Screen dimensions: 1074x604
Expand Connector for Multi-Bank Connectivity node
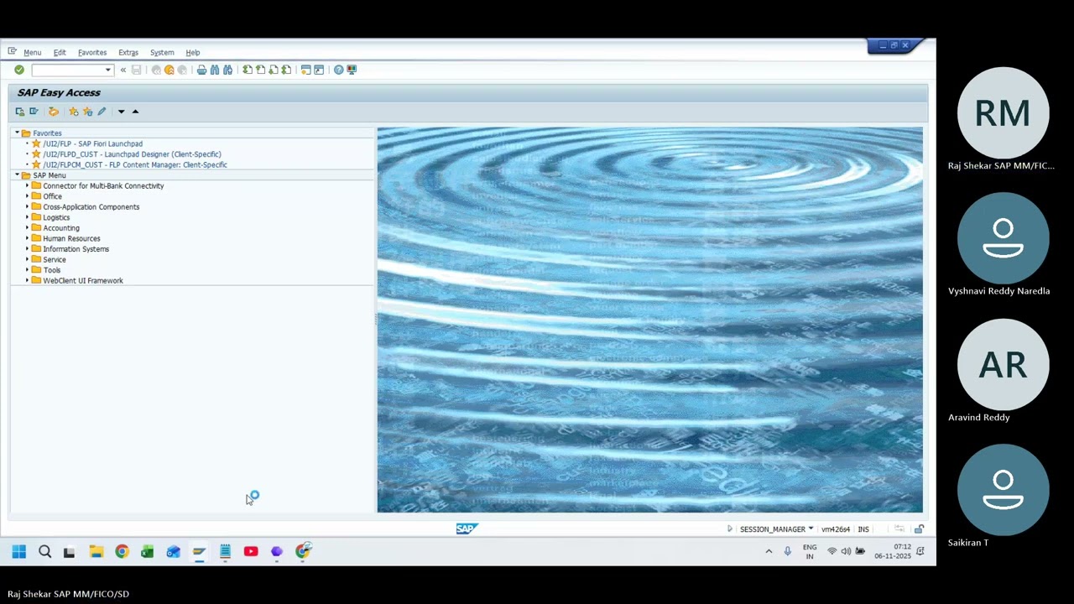[x=27, y=186]
